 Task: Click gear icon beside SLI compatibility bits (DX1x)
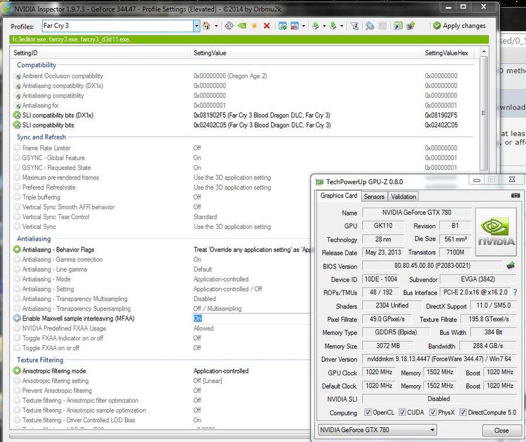[17, 115]
